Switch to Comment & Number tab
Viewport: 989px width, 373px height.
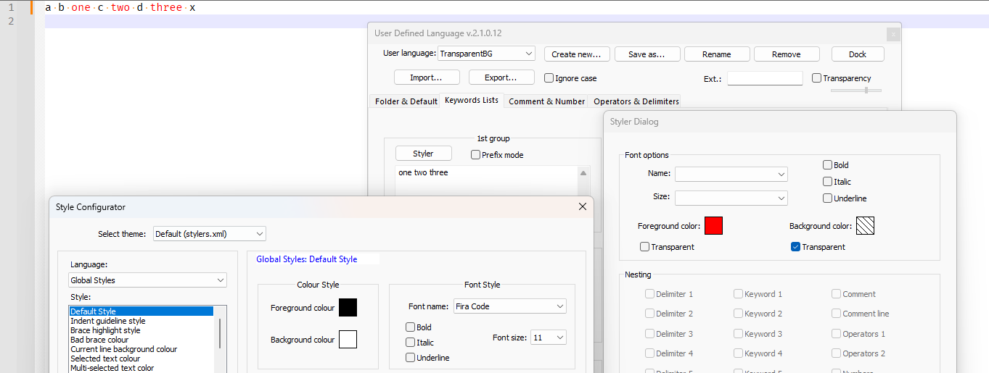[546, 101]
